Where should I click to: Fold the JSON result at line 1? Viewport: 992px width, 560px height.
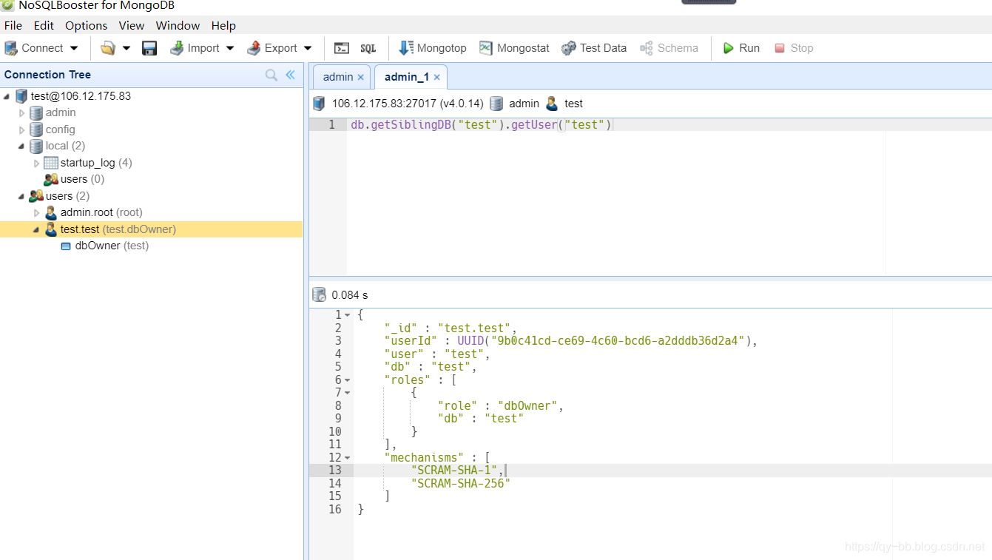pyautogui.click(x=348, y=315)
